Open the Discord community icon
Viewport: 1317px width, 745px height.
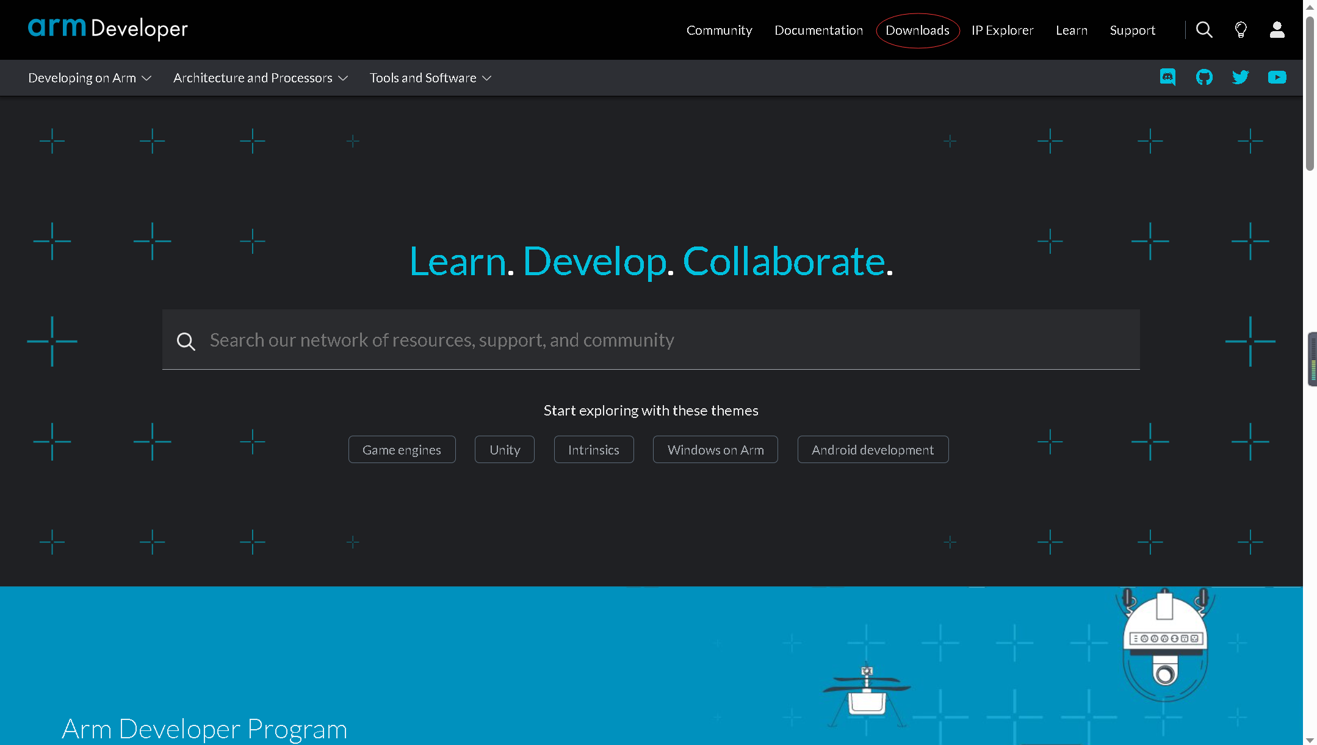[x=1167, y=77]
